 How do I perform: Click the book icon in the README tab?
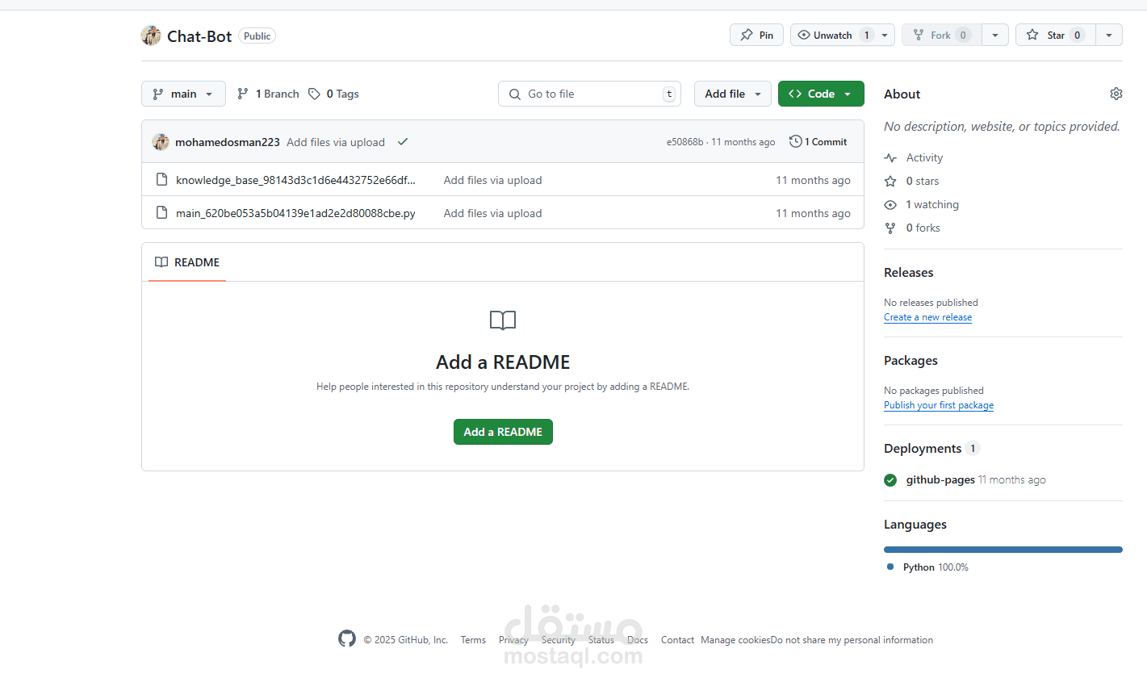point(161,262)
